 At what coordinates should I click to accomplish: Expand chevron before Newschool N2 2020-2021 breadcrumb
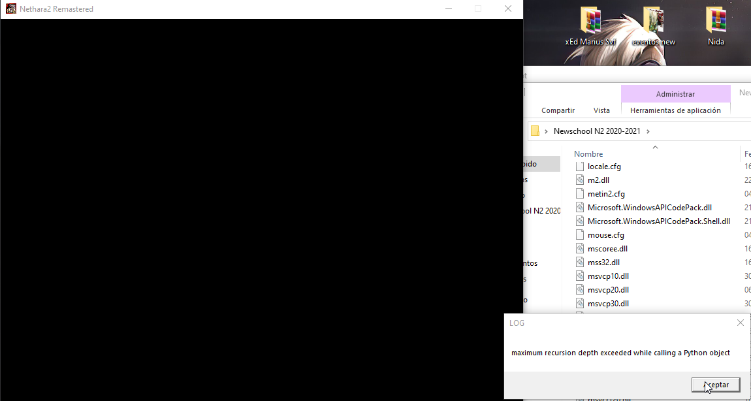546,131
